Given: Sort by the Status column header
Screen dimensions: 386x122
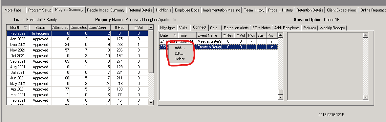Looking at the screenshot, I should tap(40, 27).
